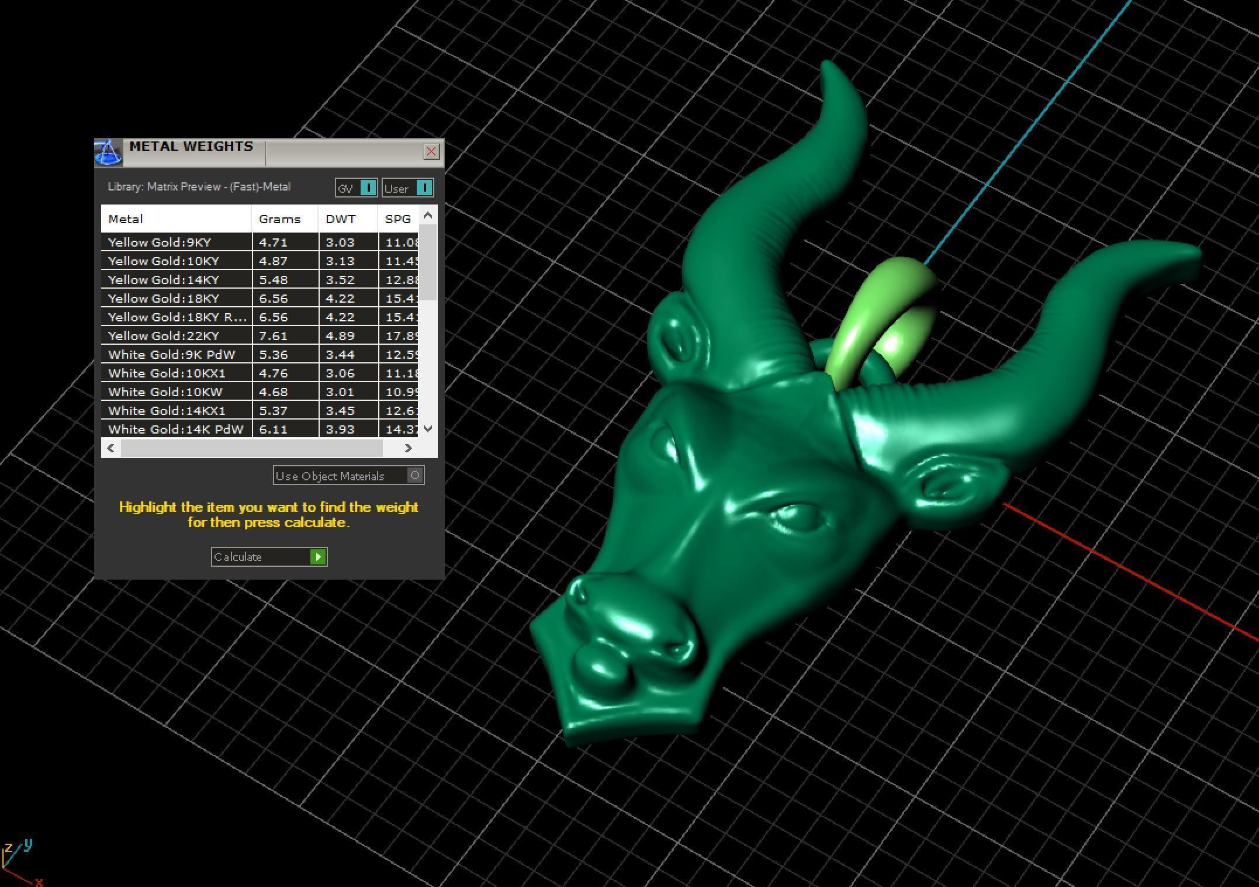Select the White Gold:9K PdW row
1259x887 pixels.
coord(260,355)
